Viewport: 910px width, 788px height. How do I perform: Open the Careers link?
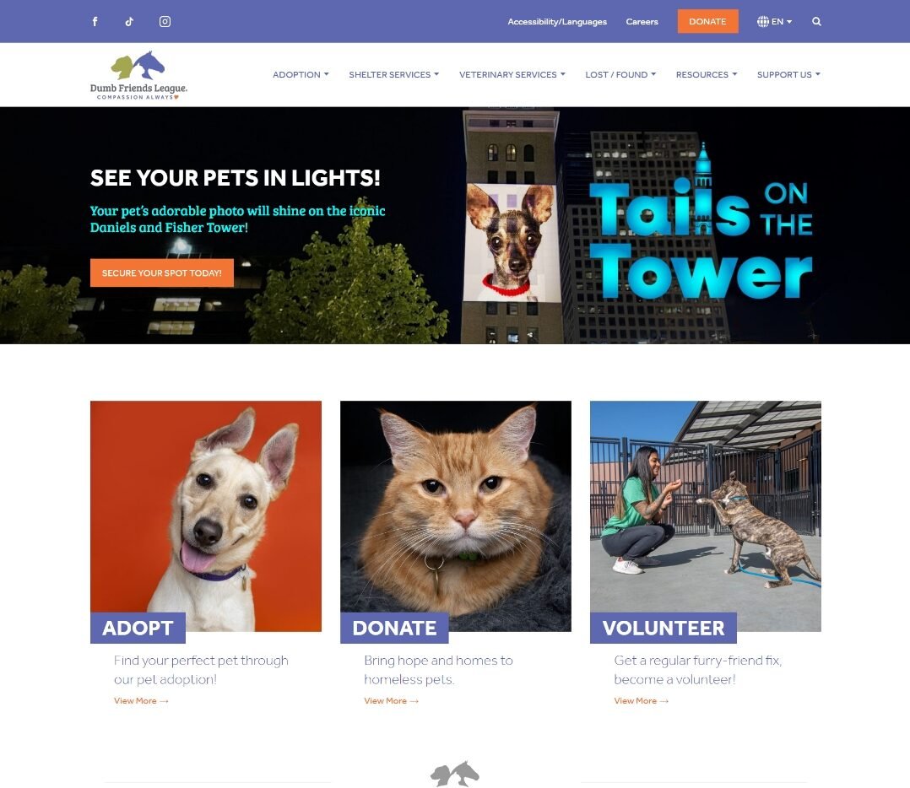pos(642,21)
